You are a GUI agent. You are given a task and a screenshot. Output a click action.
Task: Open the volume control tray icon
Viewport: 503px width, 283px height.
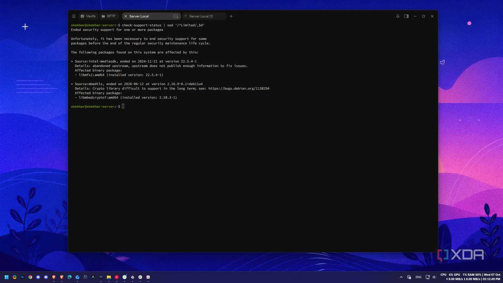click(434, 277)
